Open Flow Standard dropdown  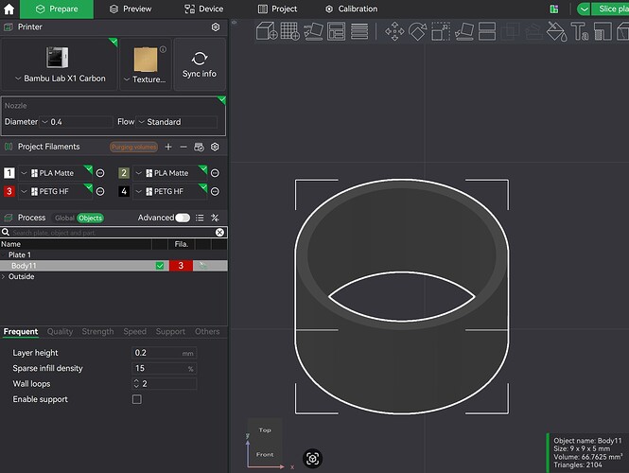click(177, 122)
